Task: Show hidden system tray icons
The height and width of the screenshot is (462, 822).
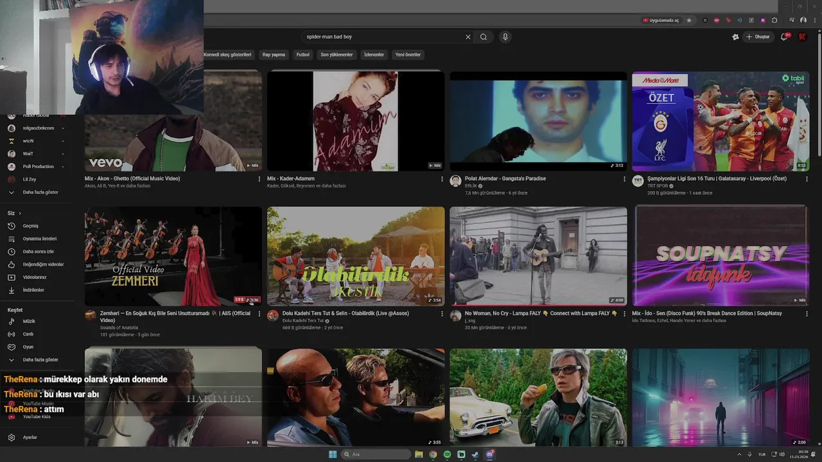Action: [x=738, y=454]
